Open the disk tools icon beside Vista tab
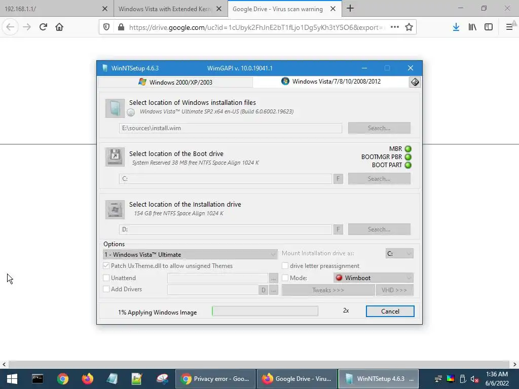 pos(415,82)
